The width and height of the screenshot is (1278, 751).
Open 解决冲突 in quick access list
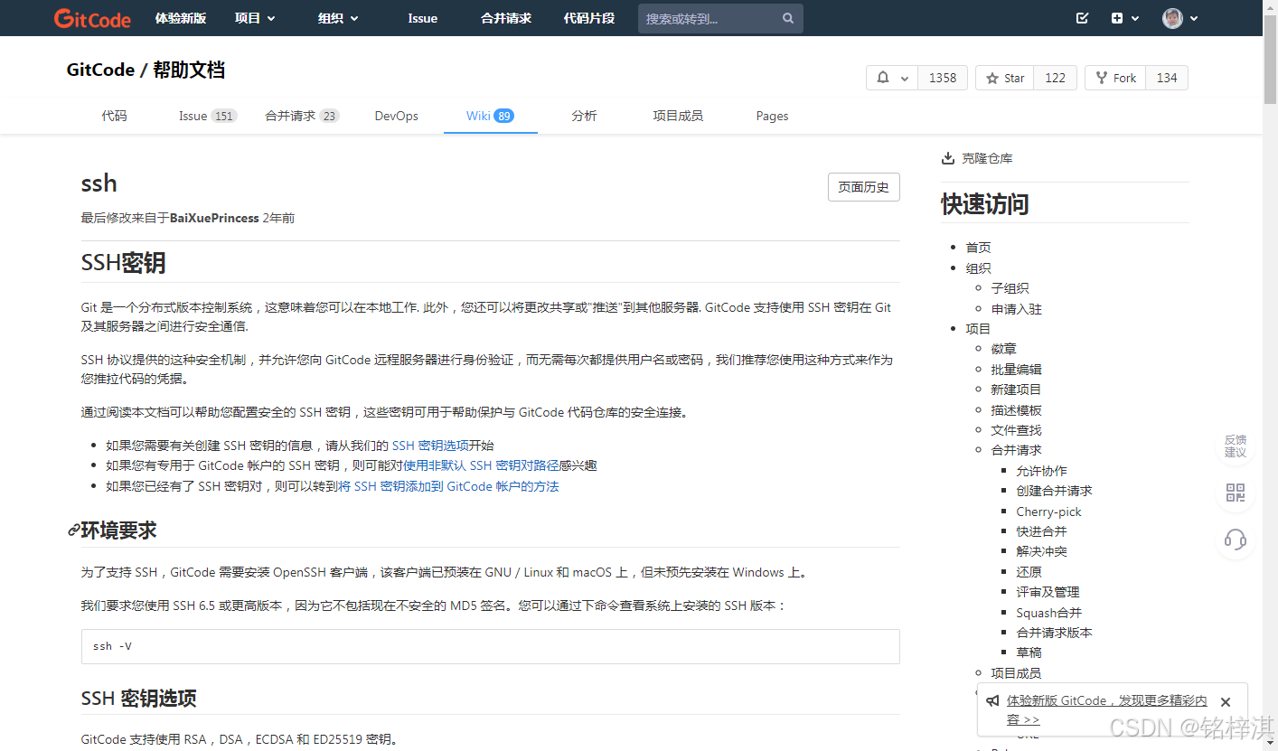(1041, 551)
